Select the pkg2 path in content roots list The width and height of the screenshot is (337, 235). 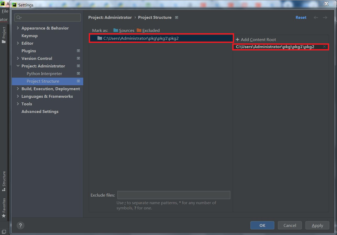tap(275, 47)
